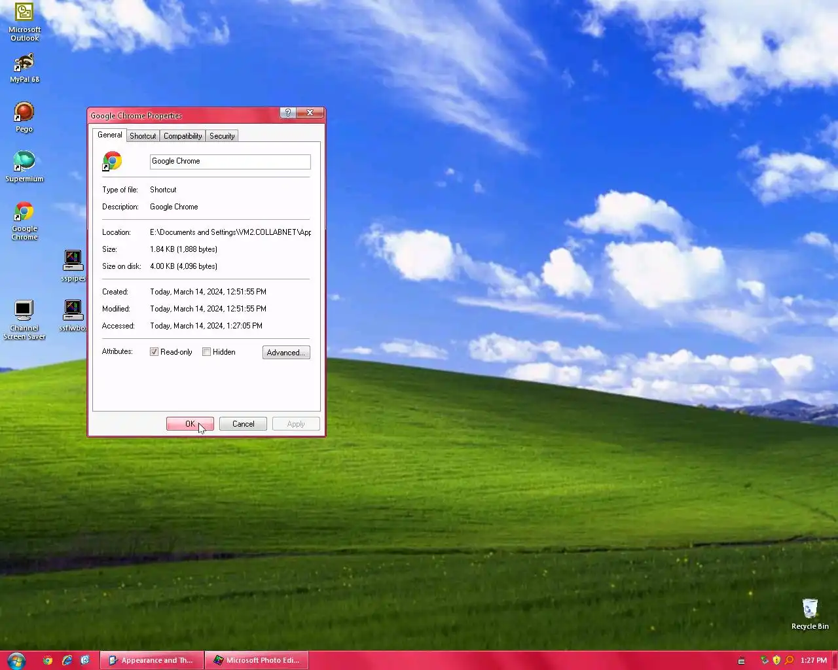Click the Google Chrome Properties title bar

tap(183, 115)
